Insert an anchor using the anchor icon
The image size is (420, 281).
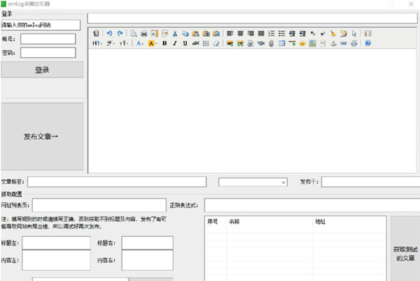[x=334, y=43]
